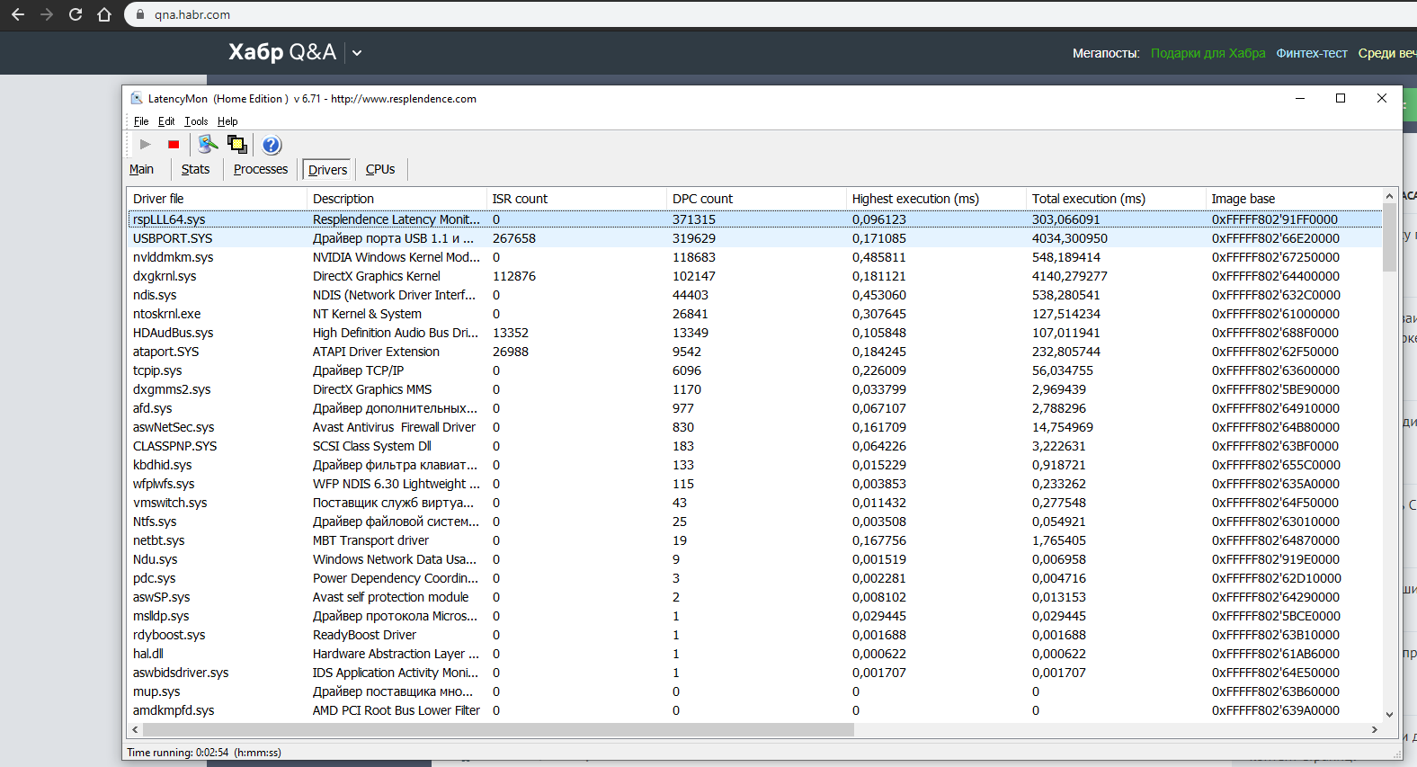This screenshot has height=767, width=1417.
Task: Click the vertical scrollbar up arrow
Action: point(1389,196)
